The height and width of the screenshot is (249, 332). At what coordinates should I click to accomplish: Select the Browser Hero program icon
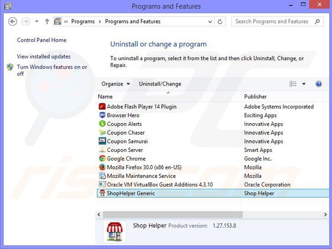[102, 115]
